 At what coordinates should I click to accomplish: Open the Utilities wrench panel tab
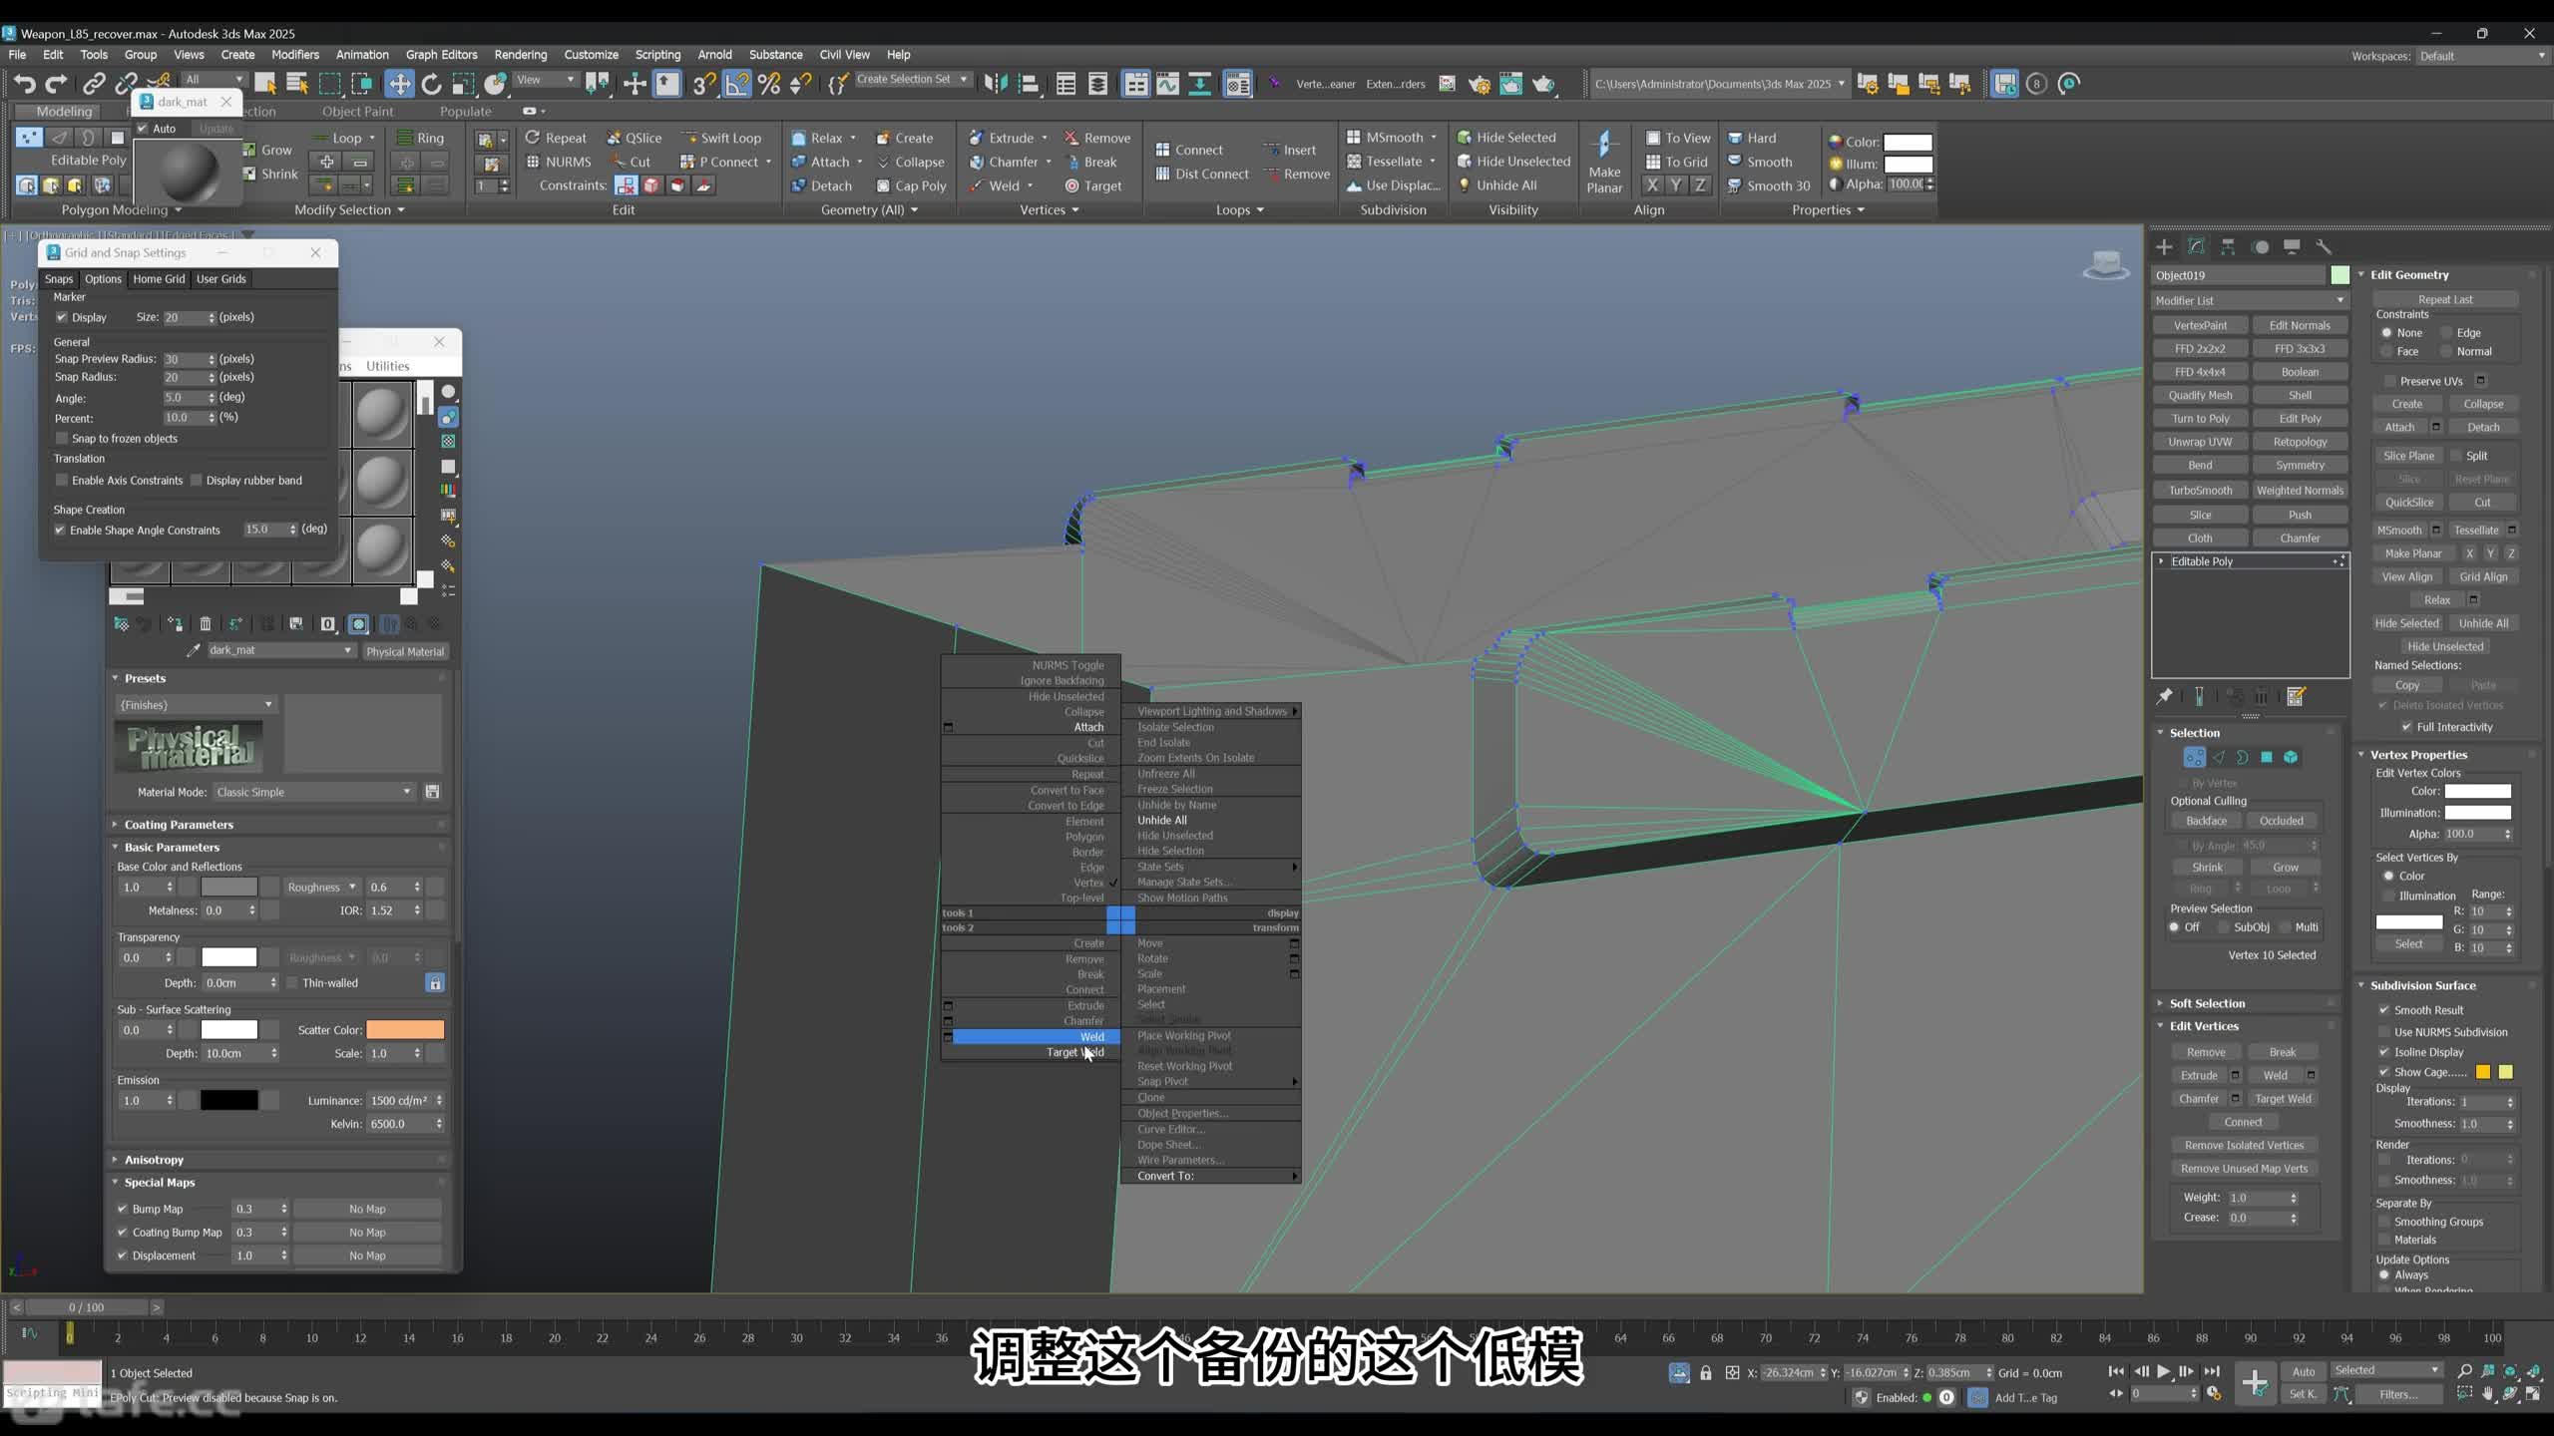pyautogui.click(x=2324, y=246)
